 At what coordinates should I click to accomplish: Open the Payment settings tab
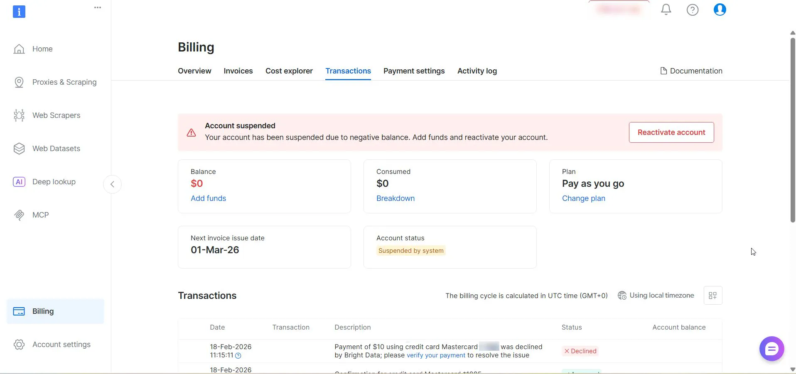(414, 71)
